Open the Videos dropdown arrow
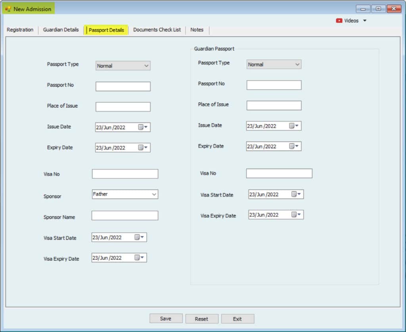 [x=365, y=21]
